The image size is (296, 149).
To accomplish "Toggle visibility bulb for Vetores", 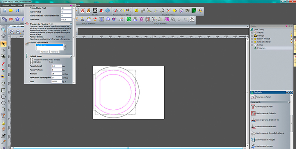I will point(291,33).
